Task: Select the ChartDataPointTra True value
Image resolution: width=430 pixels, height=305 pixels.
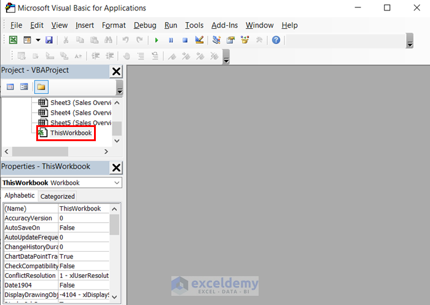Action: click(x=84, y=257)
